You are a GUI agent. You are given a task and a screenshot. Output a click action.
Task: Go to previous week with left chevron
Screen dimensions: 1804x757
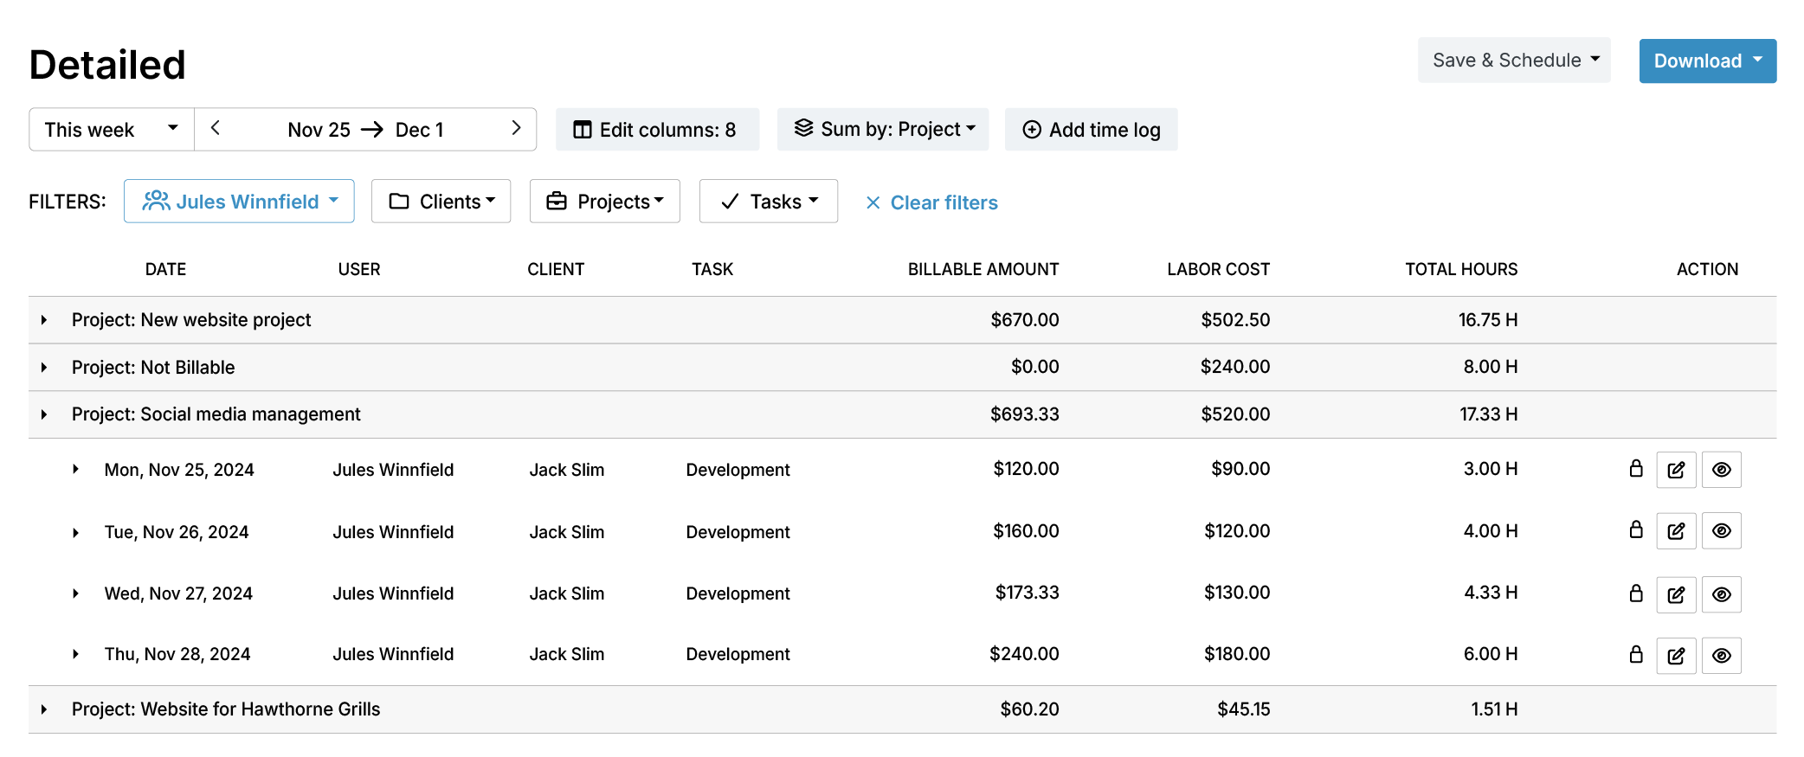pos(216,128)
